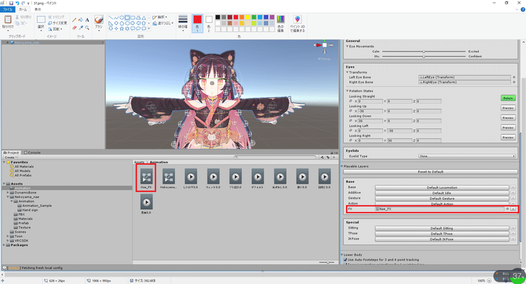Click the Reset to Default button

(431, 172)
